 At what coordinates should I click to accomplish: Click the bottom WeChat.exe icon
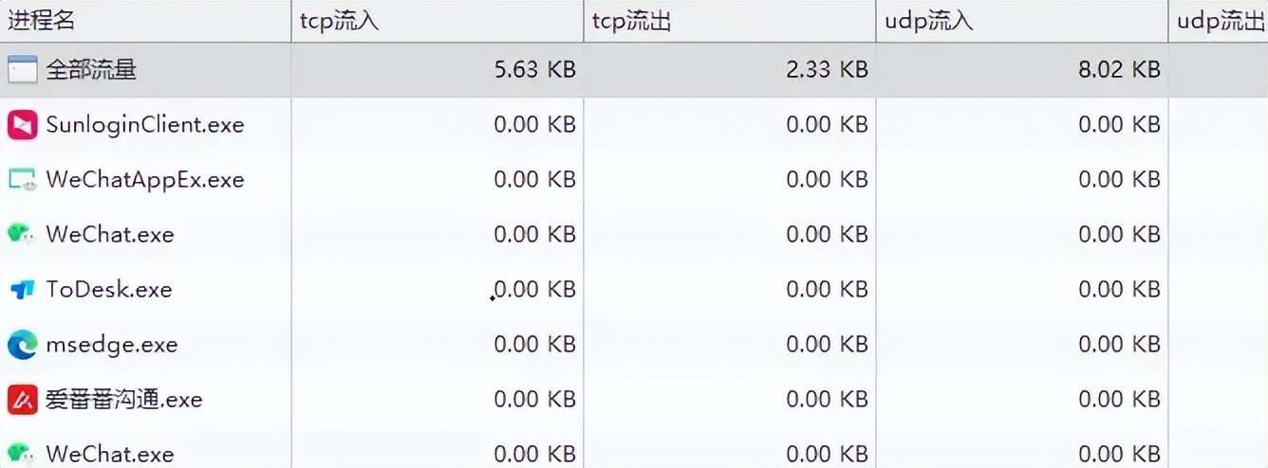click(22, 454)
